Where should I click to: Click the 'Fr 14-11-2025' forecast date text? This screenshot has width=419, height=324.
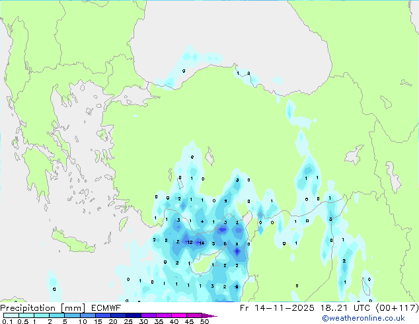coord(277,308)
